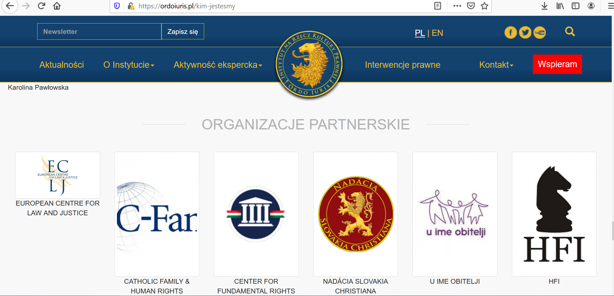Click European Centre for Law and Justice caption
614x296 pixels.
point(57,208)
